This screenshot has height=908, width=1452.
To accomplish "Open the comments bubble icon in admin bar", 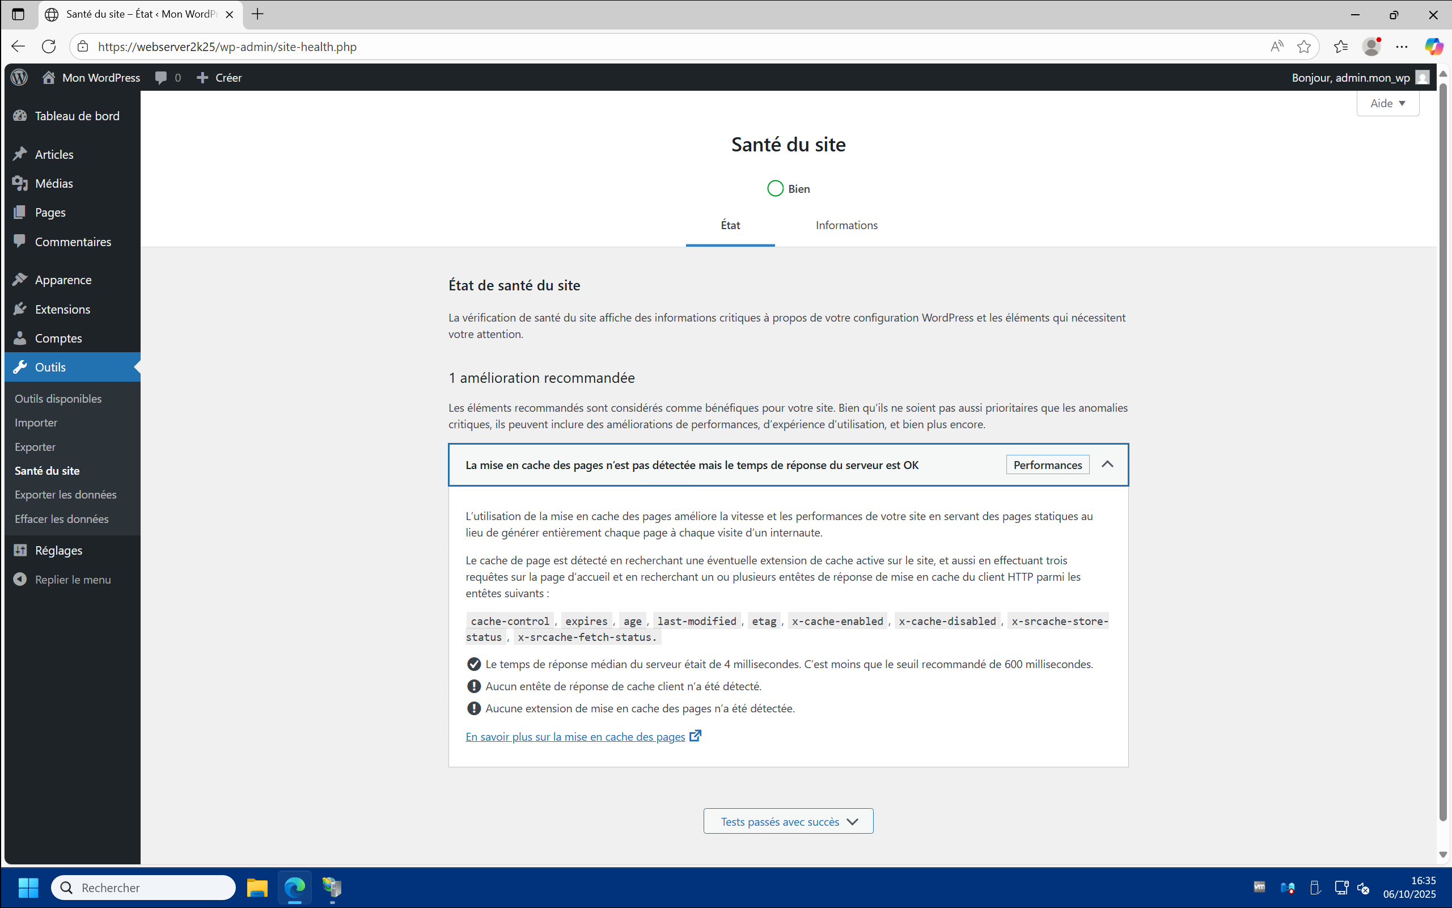I will (161, 78).
